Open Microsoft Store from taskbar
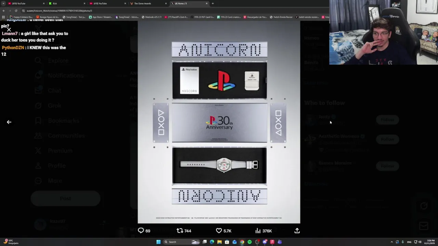Viewport: 438px width, 246px height. tap(227, 242)
